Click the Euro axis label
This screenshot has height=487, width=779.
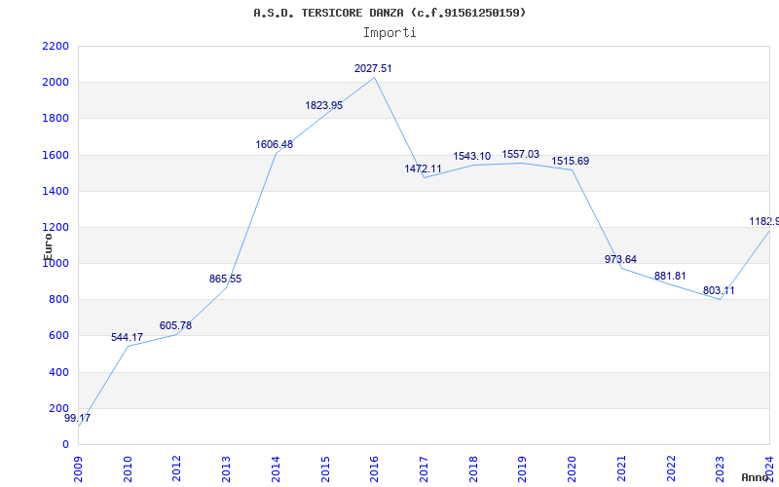pyautogui.click(x=48, y=246)
